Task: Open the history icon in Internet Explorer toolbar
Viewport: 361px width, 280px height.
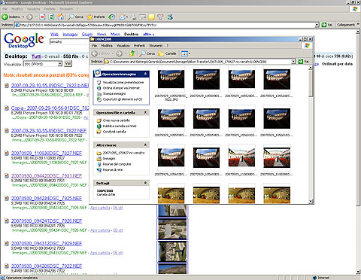Action: click(111, 17)
